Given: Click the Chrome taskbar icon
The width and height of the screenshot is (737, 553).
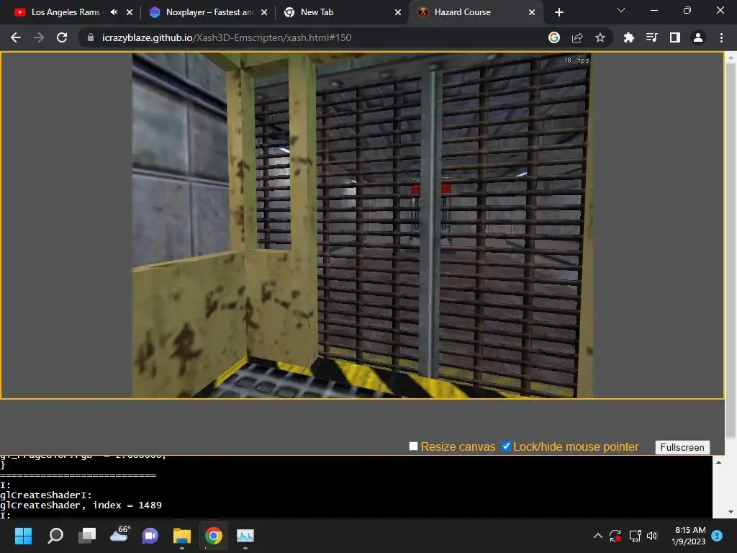Looking at the screenshot, I should click(x=213, y=536).
